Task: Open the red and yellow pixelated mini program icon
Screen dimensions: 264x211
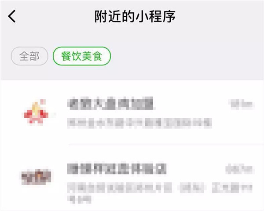Action: [x=36, y=111]
